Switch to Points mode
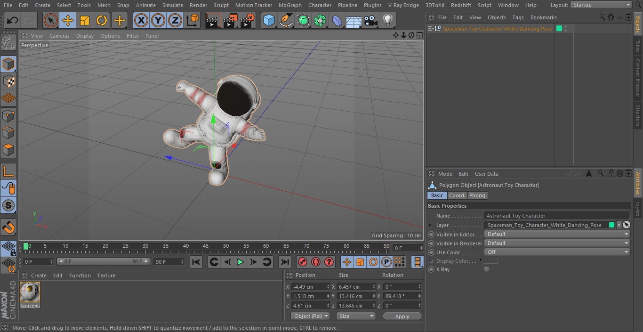The width and height of the screenshot is (643, 332). pyautogui.click(x=8, y=115)
